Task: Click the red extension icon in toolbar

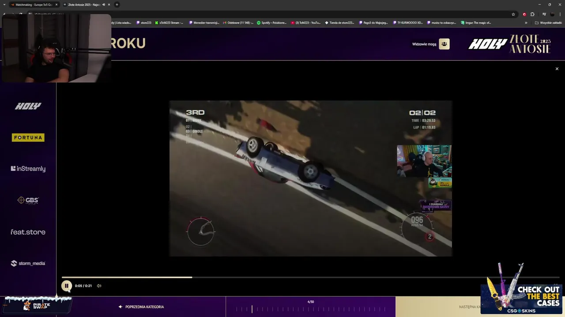Action: click(x=524, y=14)
